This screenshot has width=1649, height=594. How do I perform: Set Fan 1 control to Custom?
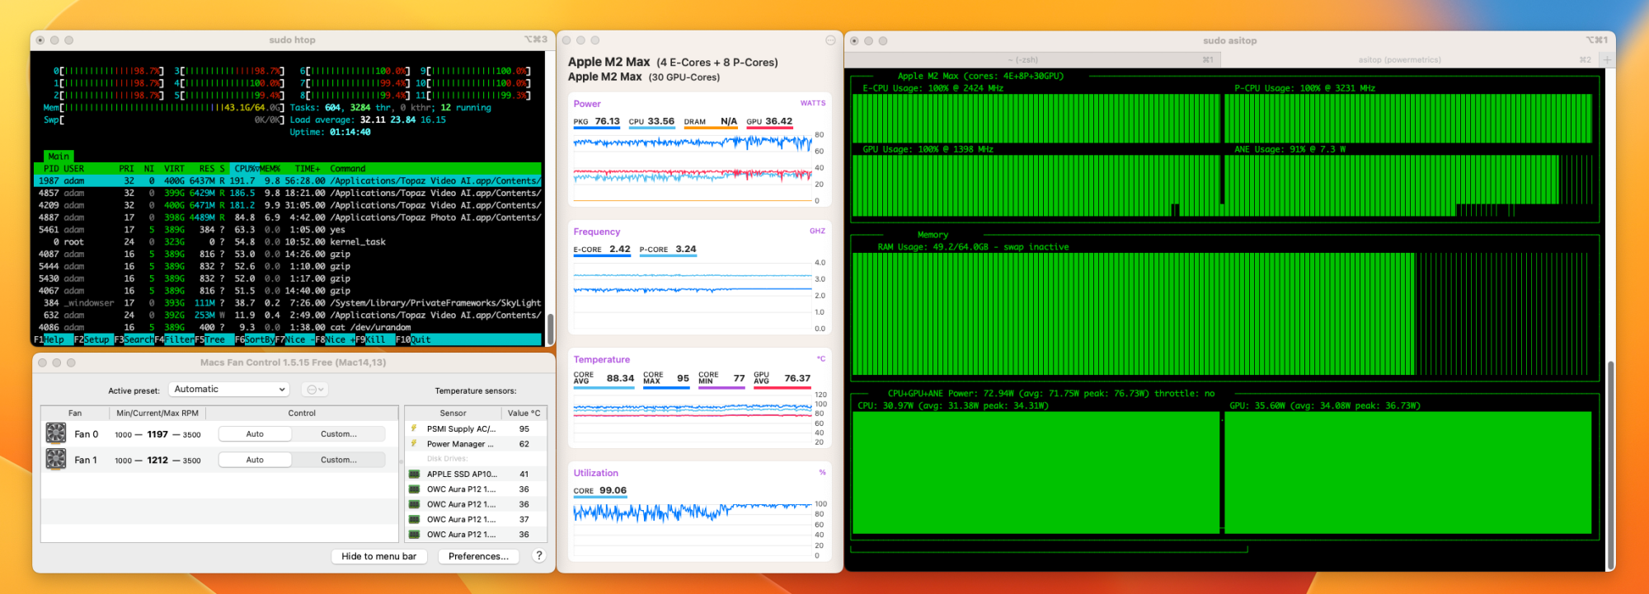[339, 460]
